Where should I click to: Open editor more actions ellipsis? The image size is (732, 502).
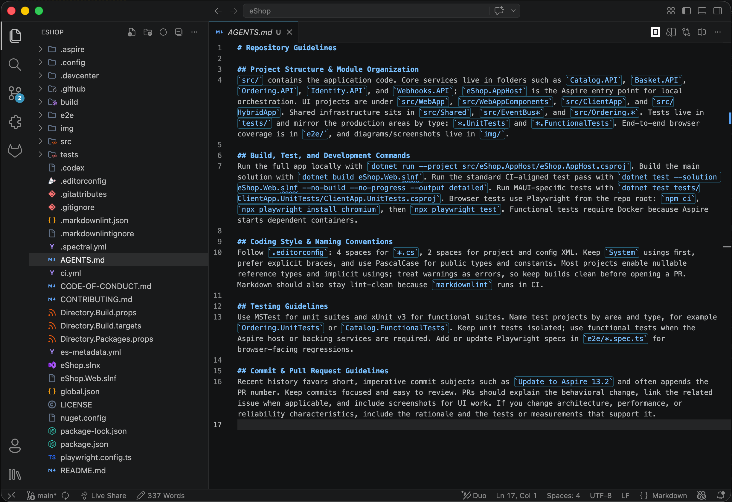718,32
